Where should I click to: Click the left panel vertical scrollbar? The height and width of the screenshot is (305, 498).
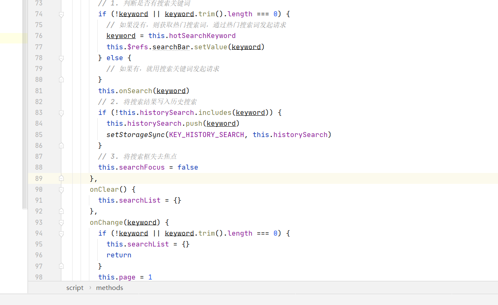tap(25, 104)
